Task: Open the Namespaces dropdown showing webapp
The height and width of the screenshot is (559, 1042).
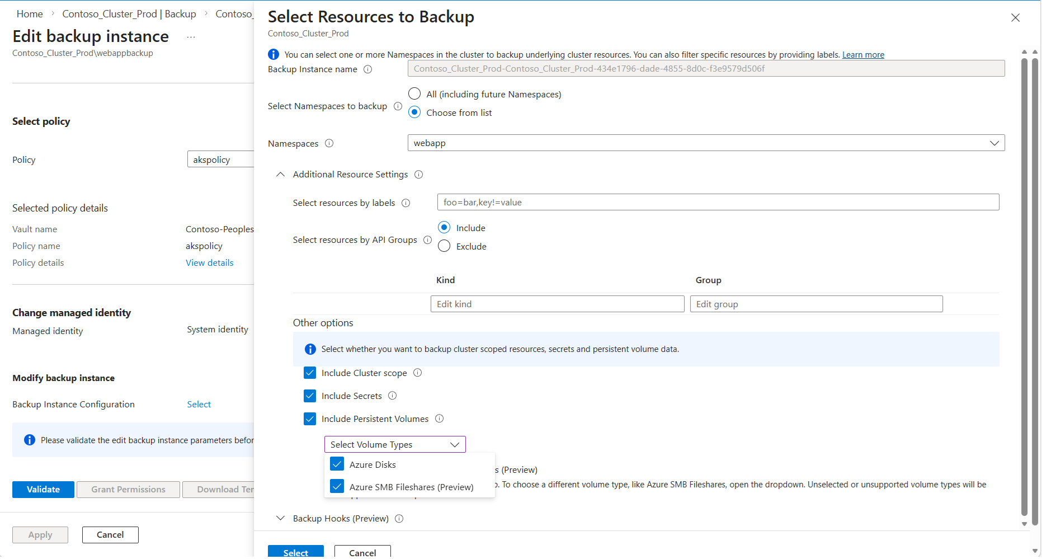Action: [706, 143]
